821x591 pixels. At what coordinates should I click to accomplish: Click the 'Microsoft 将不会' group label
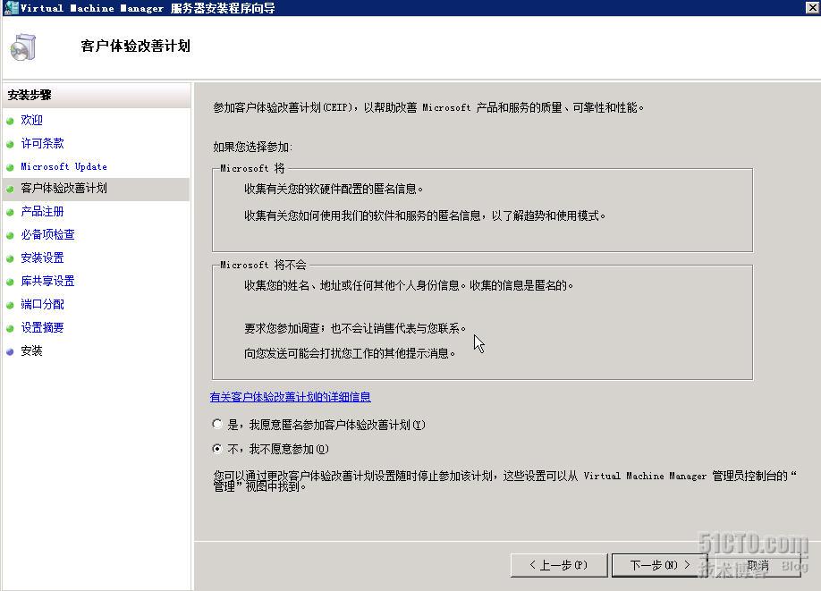[x=263, y=265]
